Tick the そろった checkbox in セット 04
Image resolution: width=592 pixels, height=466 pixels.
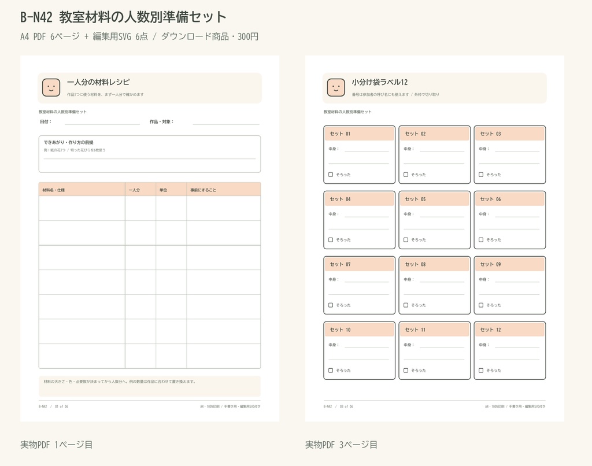(331, 240)
